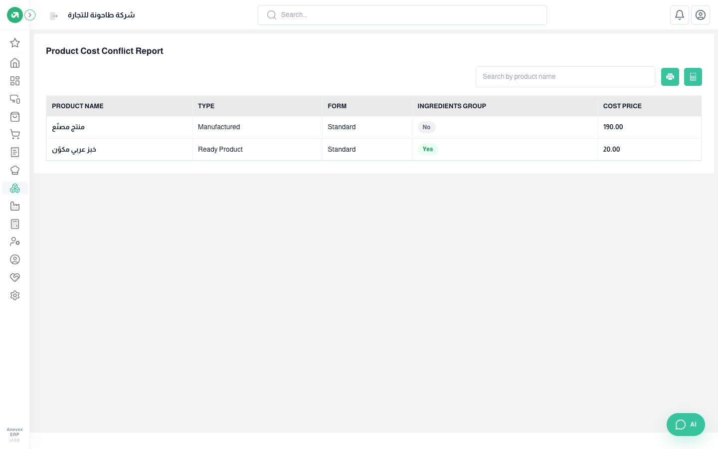Open the dashboard grid icon

(x=15, y=81)
